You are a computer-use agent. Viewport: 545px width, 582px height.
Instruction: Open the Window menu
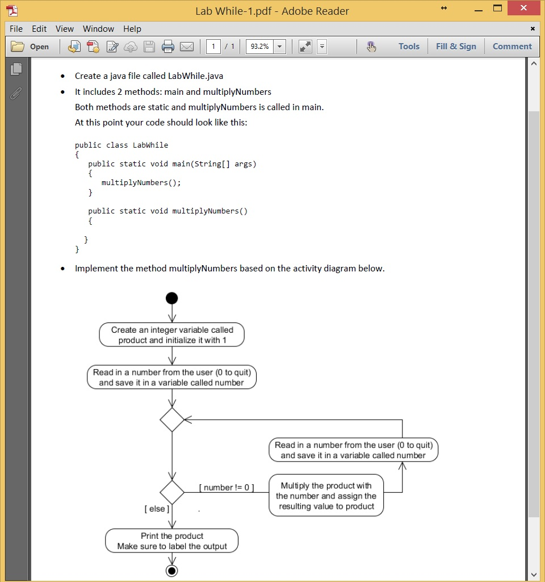click(x=98, y=29)
